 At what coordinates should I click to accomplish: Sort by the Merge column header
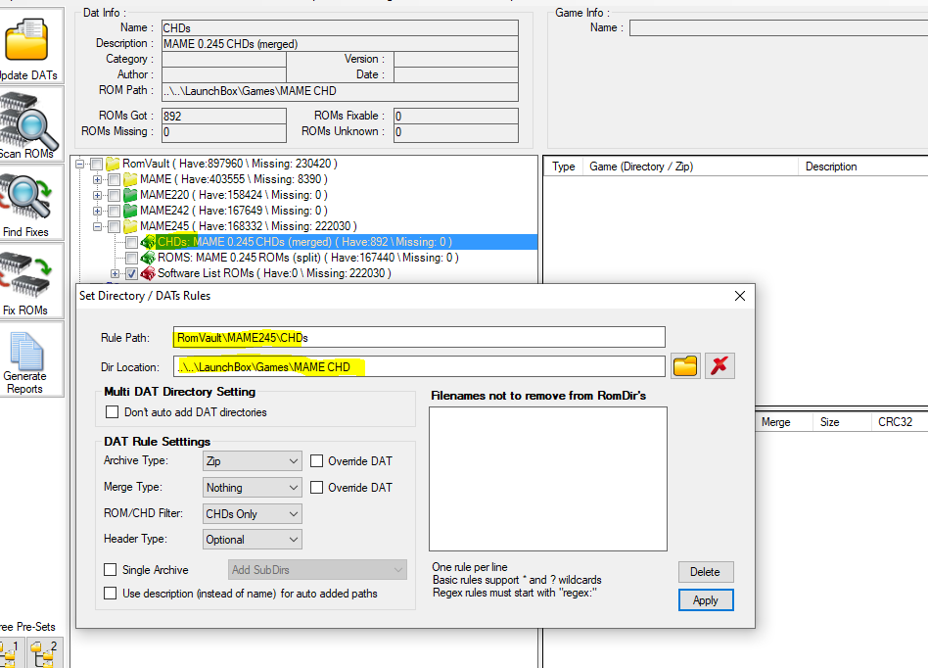point(784,421)
